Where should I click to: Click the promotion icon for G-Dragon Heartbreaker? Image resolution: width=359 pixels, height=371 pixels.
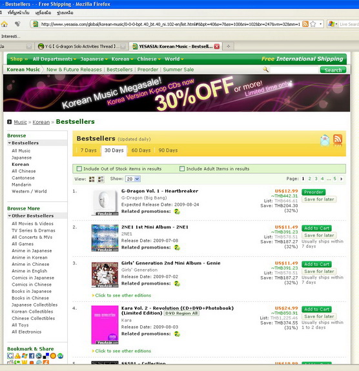(177, 212)
